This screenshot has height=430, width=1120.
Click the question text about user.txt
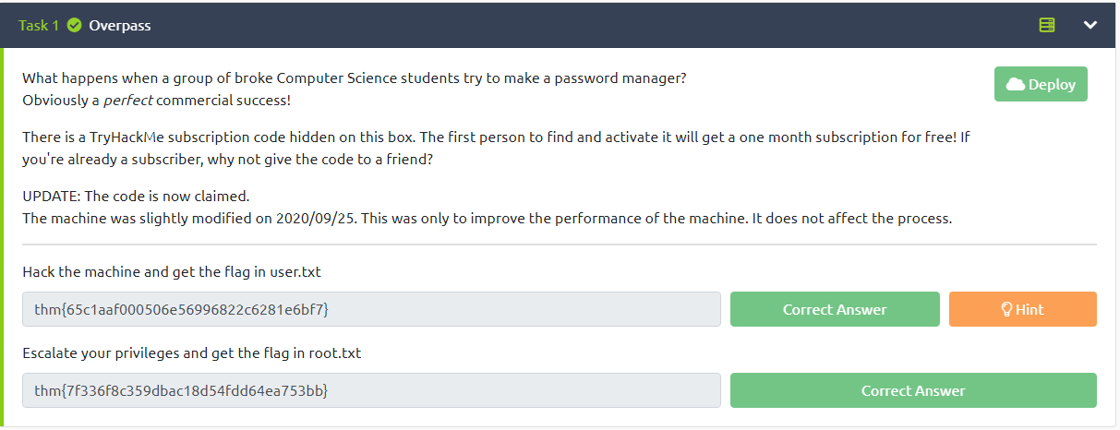(172, 272)
